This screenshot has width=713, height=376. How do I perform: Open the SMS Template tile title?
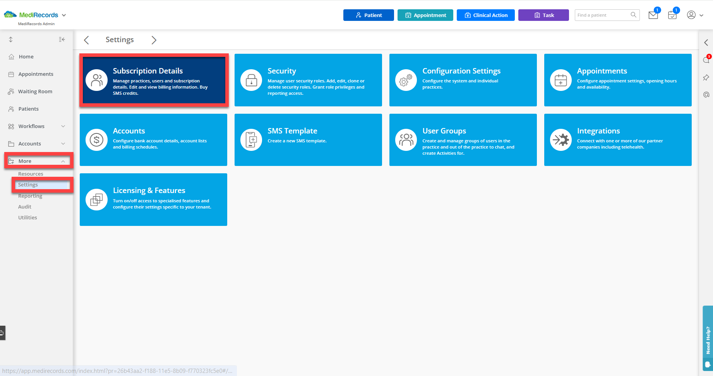click(292, 131)
